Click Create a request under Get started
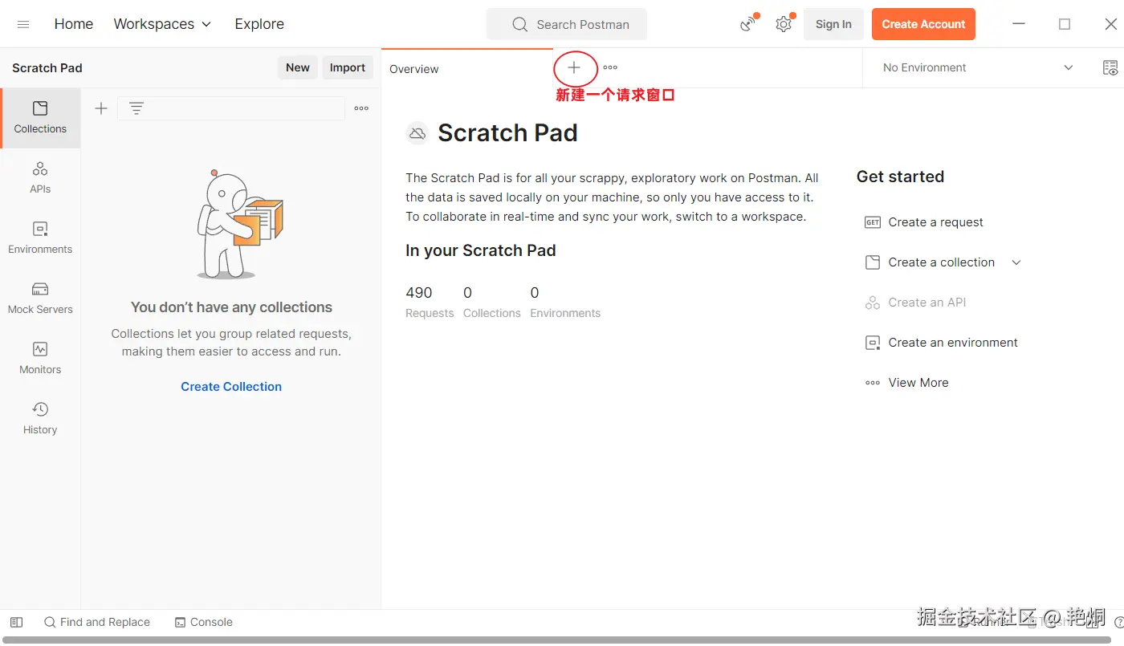This screenshot has height=646, width=1124. pyautogui.click(x=924, y=222)
